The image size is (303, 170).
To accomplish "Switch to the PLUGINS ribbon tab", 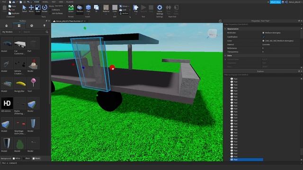I will [70, 2].
